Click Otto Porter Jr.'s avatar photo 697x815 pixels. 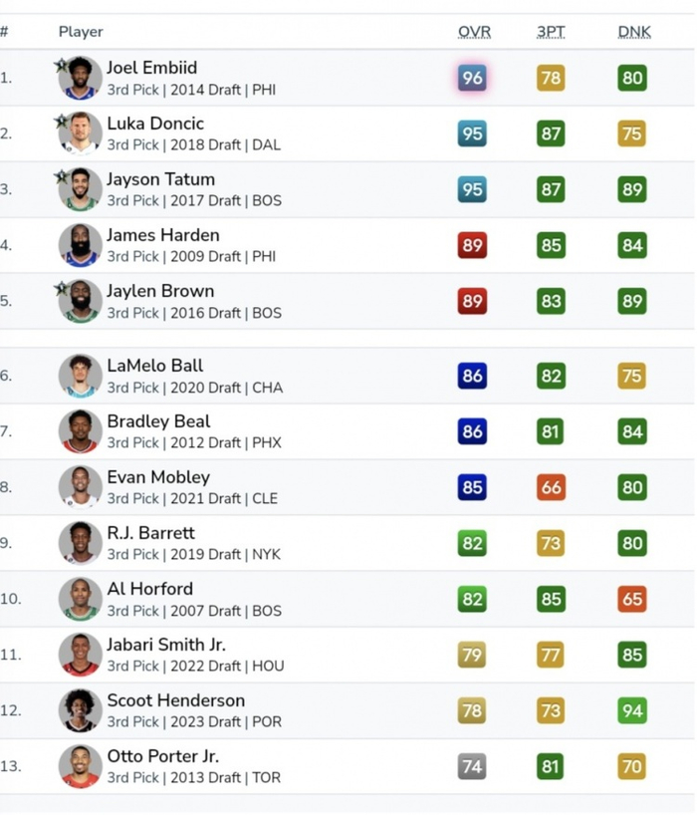[x=80, y=767]
